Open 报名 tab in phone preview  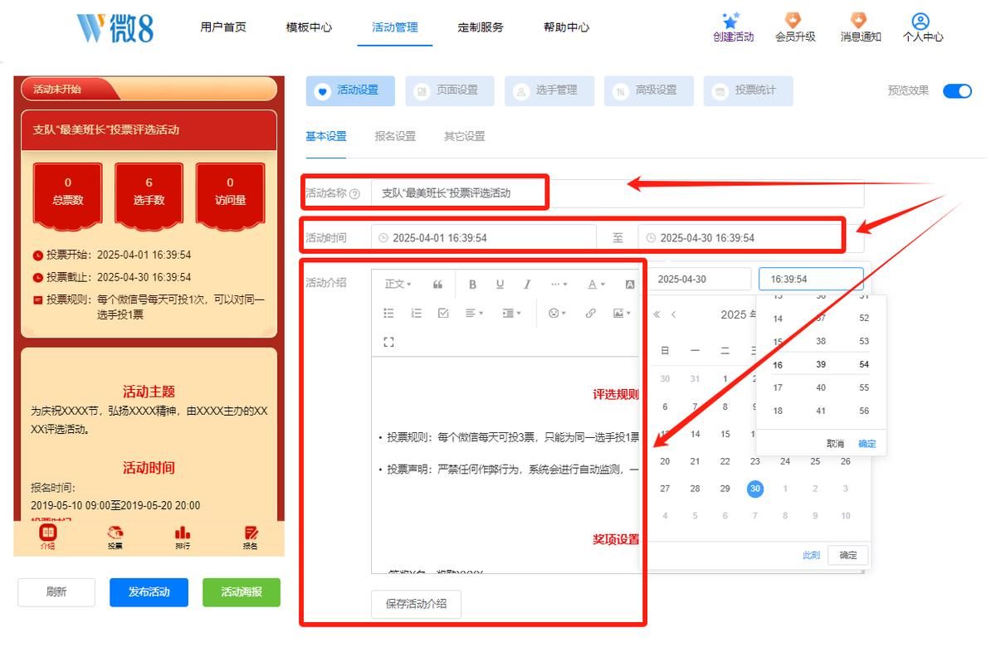click(251, 538)
